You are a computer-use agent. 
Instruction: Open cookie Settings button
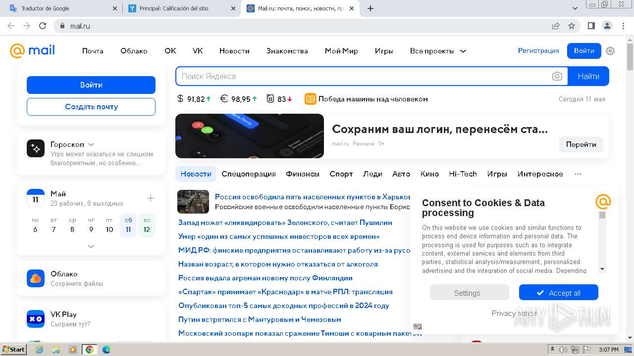coord(469,293)
